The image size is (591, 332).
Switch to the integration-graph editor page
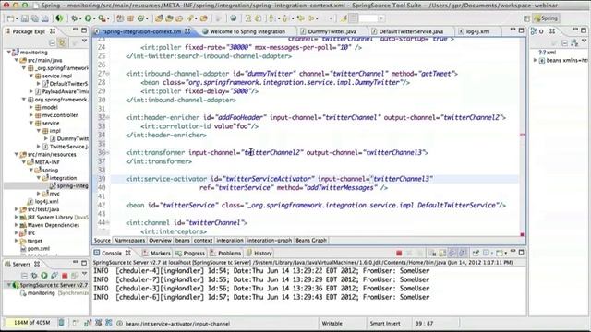tap(270, 240)
